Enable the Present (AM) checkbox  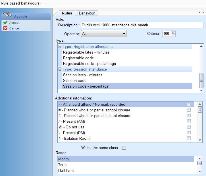coord(189,121)
